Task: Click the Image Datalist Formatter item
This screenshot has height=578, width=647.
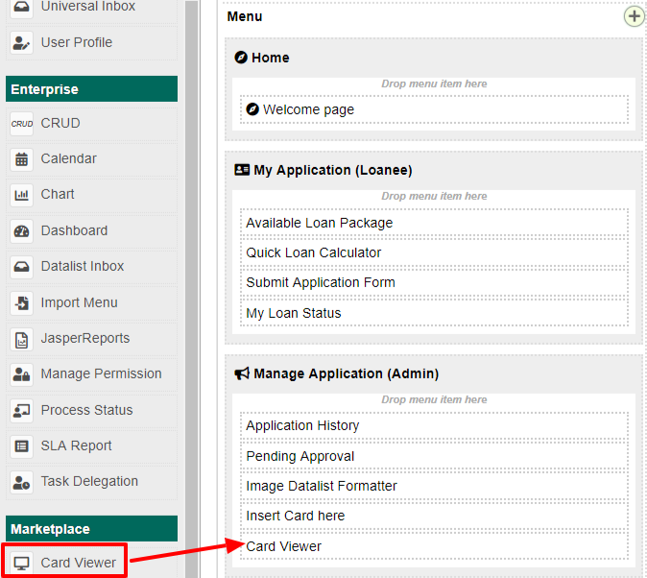Action: (x=321, y=486)
